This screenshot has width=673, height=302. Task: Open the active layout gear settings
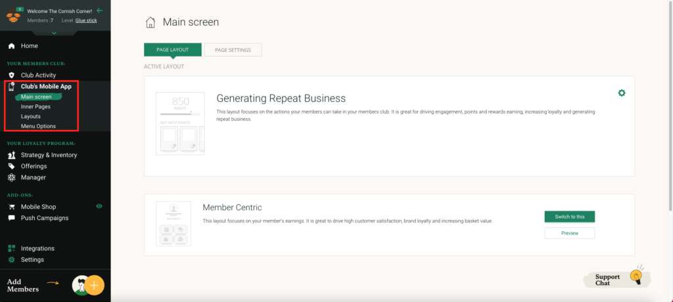click(x=622, y=93)
